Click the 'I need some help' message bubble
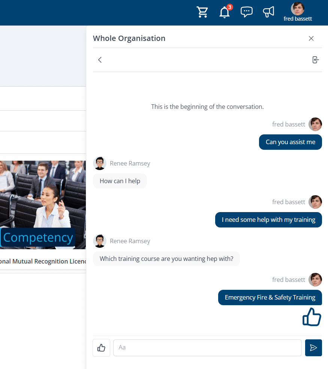Image resolution: width=328 pixels, height=369 pixels. (268, 220)
